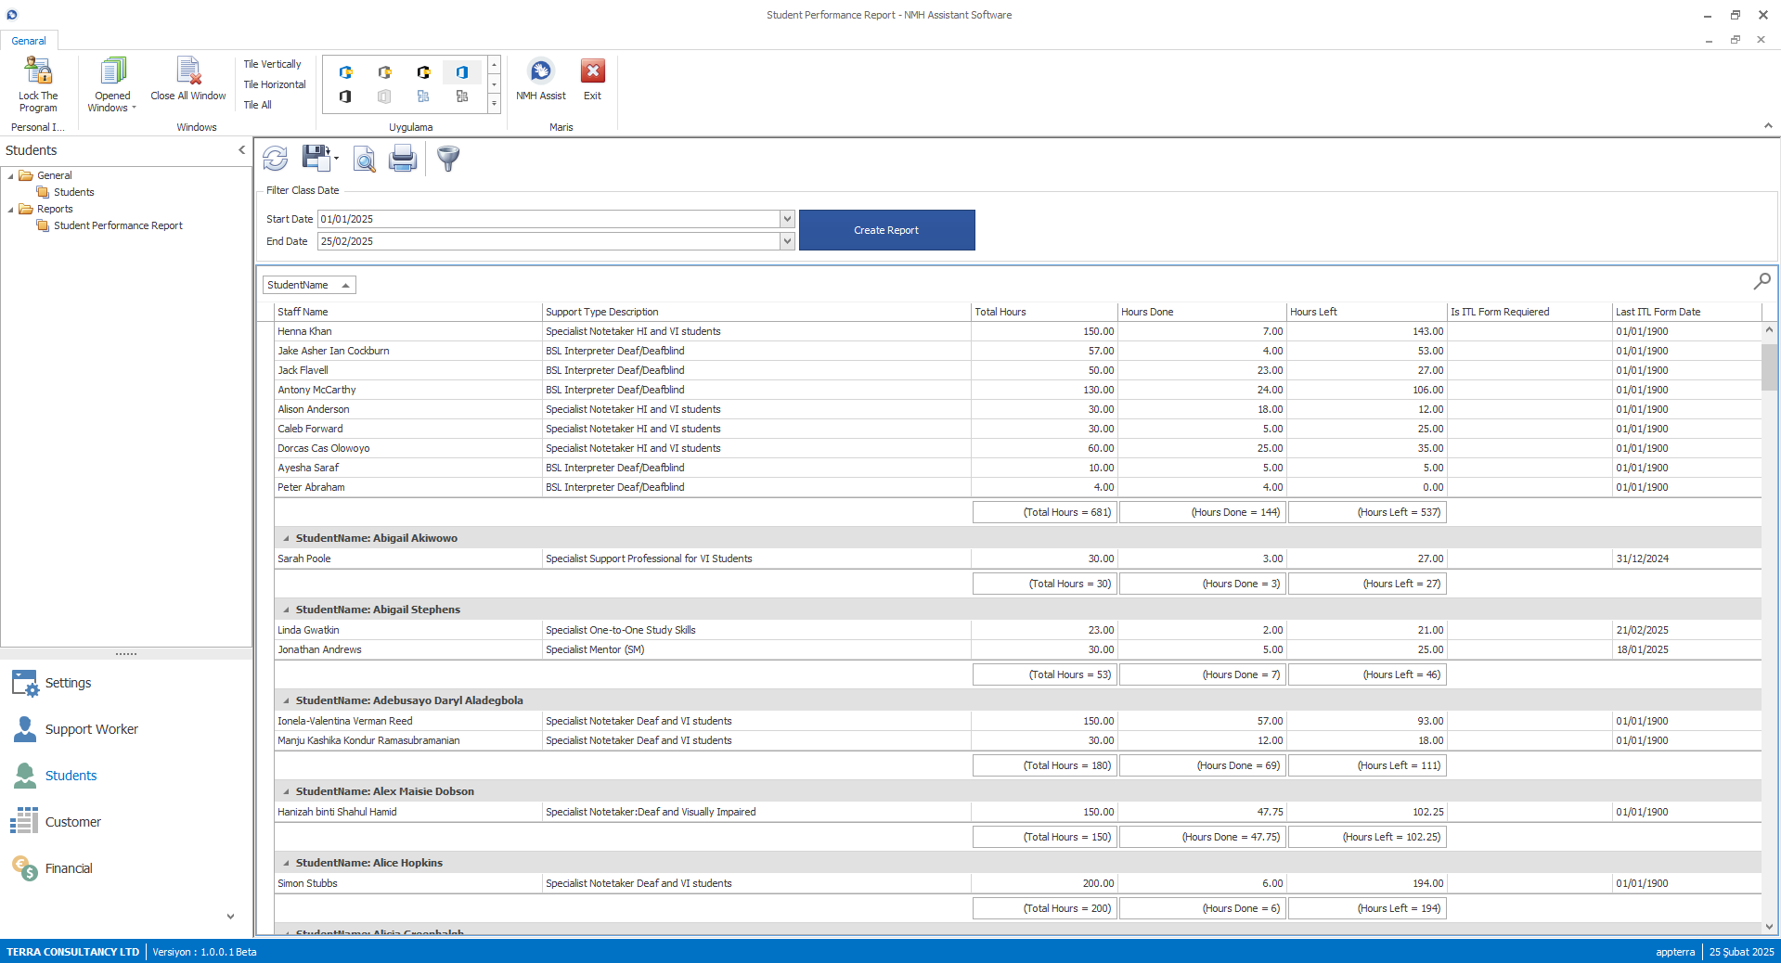Select the Simon Stubbs row
Viewport: 1781px width, 963px height.
[x=1018, y=883]
